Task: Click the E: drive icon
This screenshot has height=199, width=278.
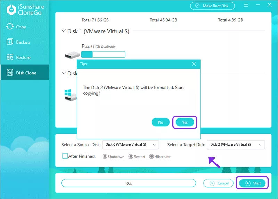Action: 72,55
